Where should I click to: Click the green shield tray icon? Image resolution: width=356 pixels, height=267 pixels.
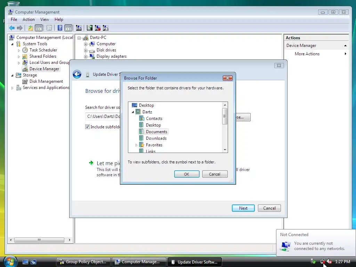(313, 261)
